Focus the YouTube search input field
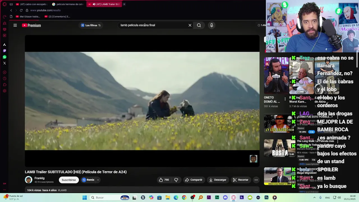Viewport: 359px width, 202px height. [153, 25]
